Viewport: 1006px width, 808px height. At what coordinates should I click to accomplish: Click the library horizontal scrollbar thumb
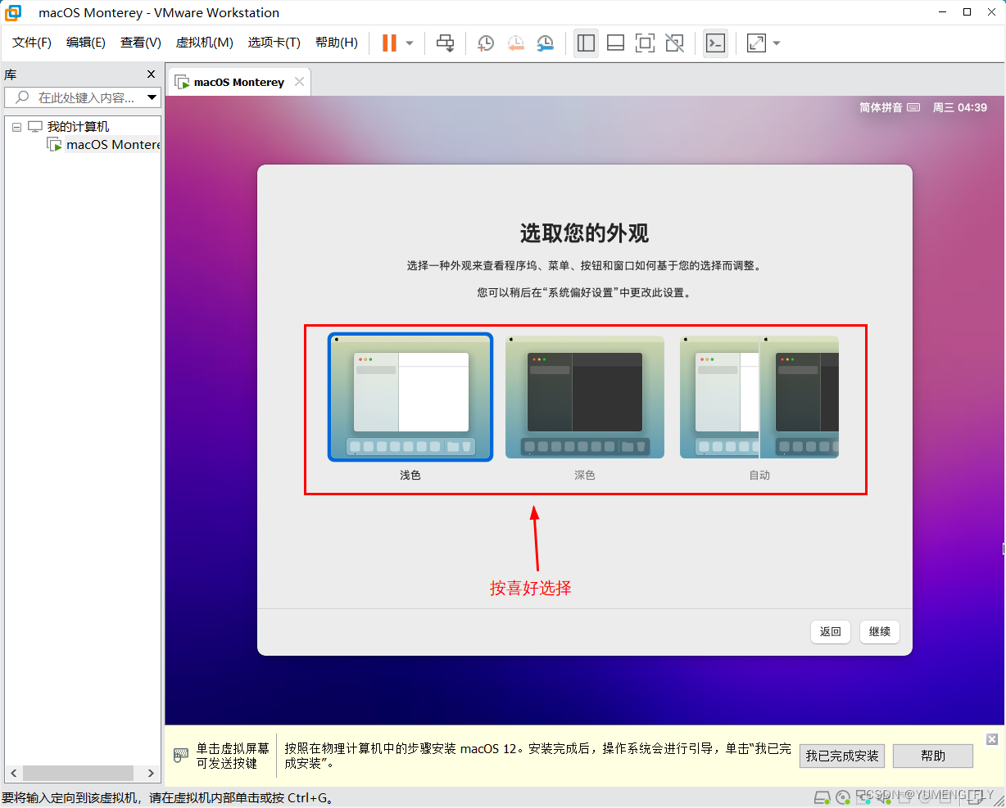point(78,773)
